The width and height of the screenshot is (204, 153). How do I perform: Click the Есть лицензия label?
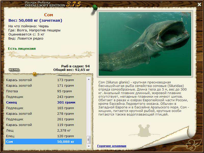click(x=22, y=48)
